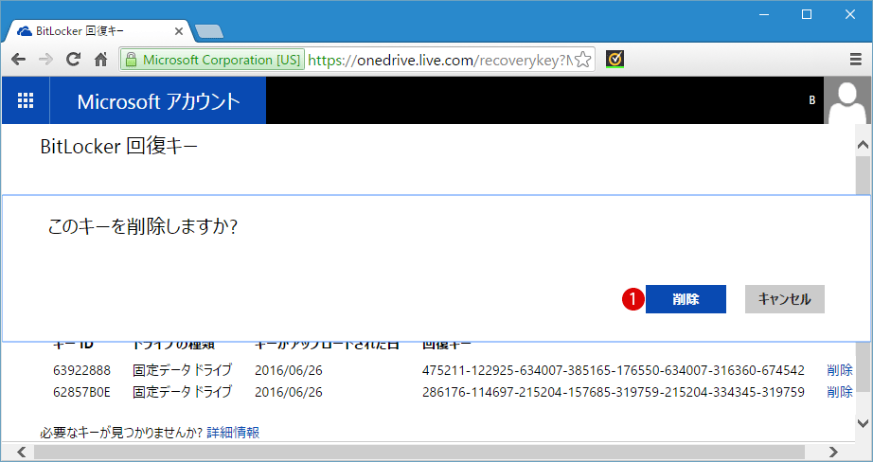Bookmark this page with the star icon
This screenshot has height=462, width=873.
coord(583,59)
